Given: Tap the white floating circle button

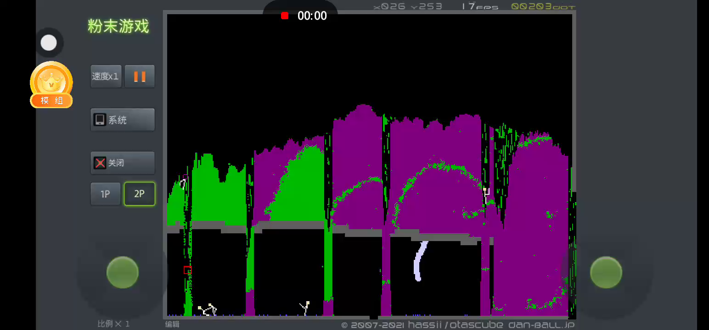Looking at the screenshot, I should pos(49,43).
